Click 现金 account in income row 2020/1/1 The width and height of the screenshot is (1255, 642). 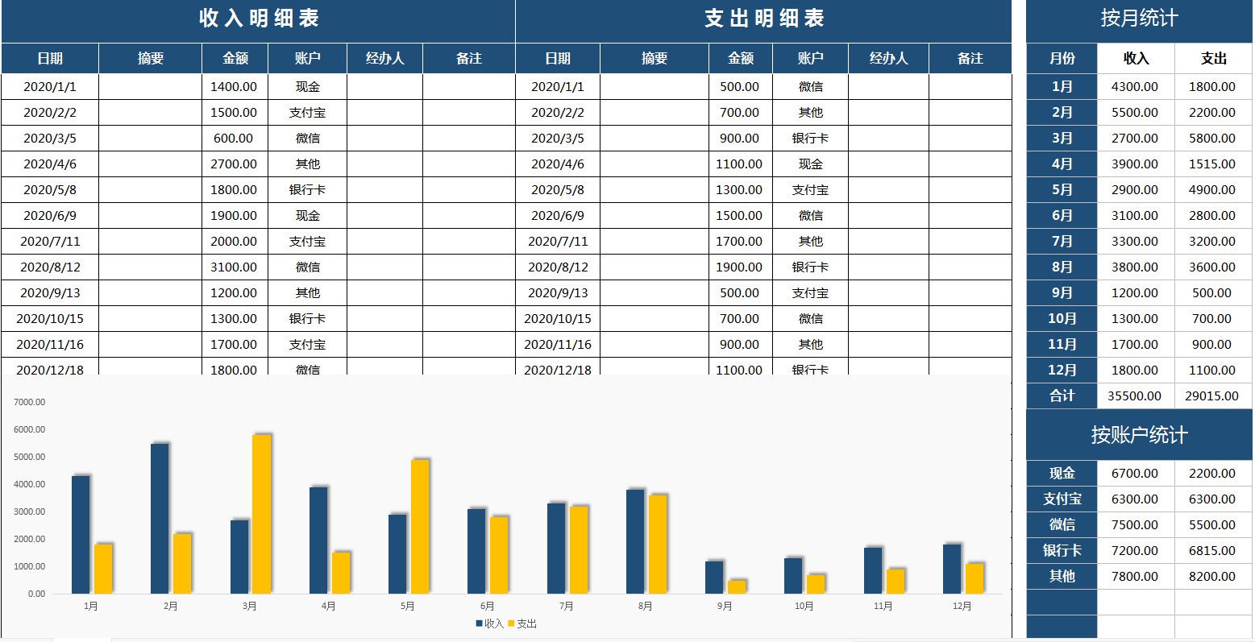tap(308, 86)
